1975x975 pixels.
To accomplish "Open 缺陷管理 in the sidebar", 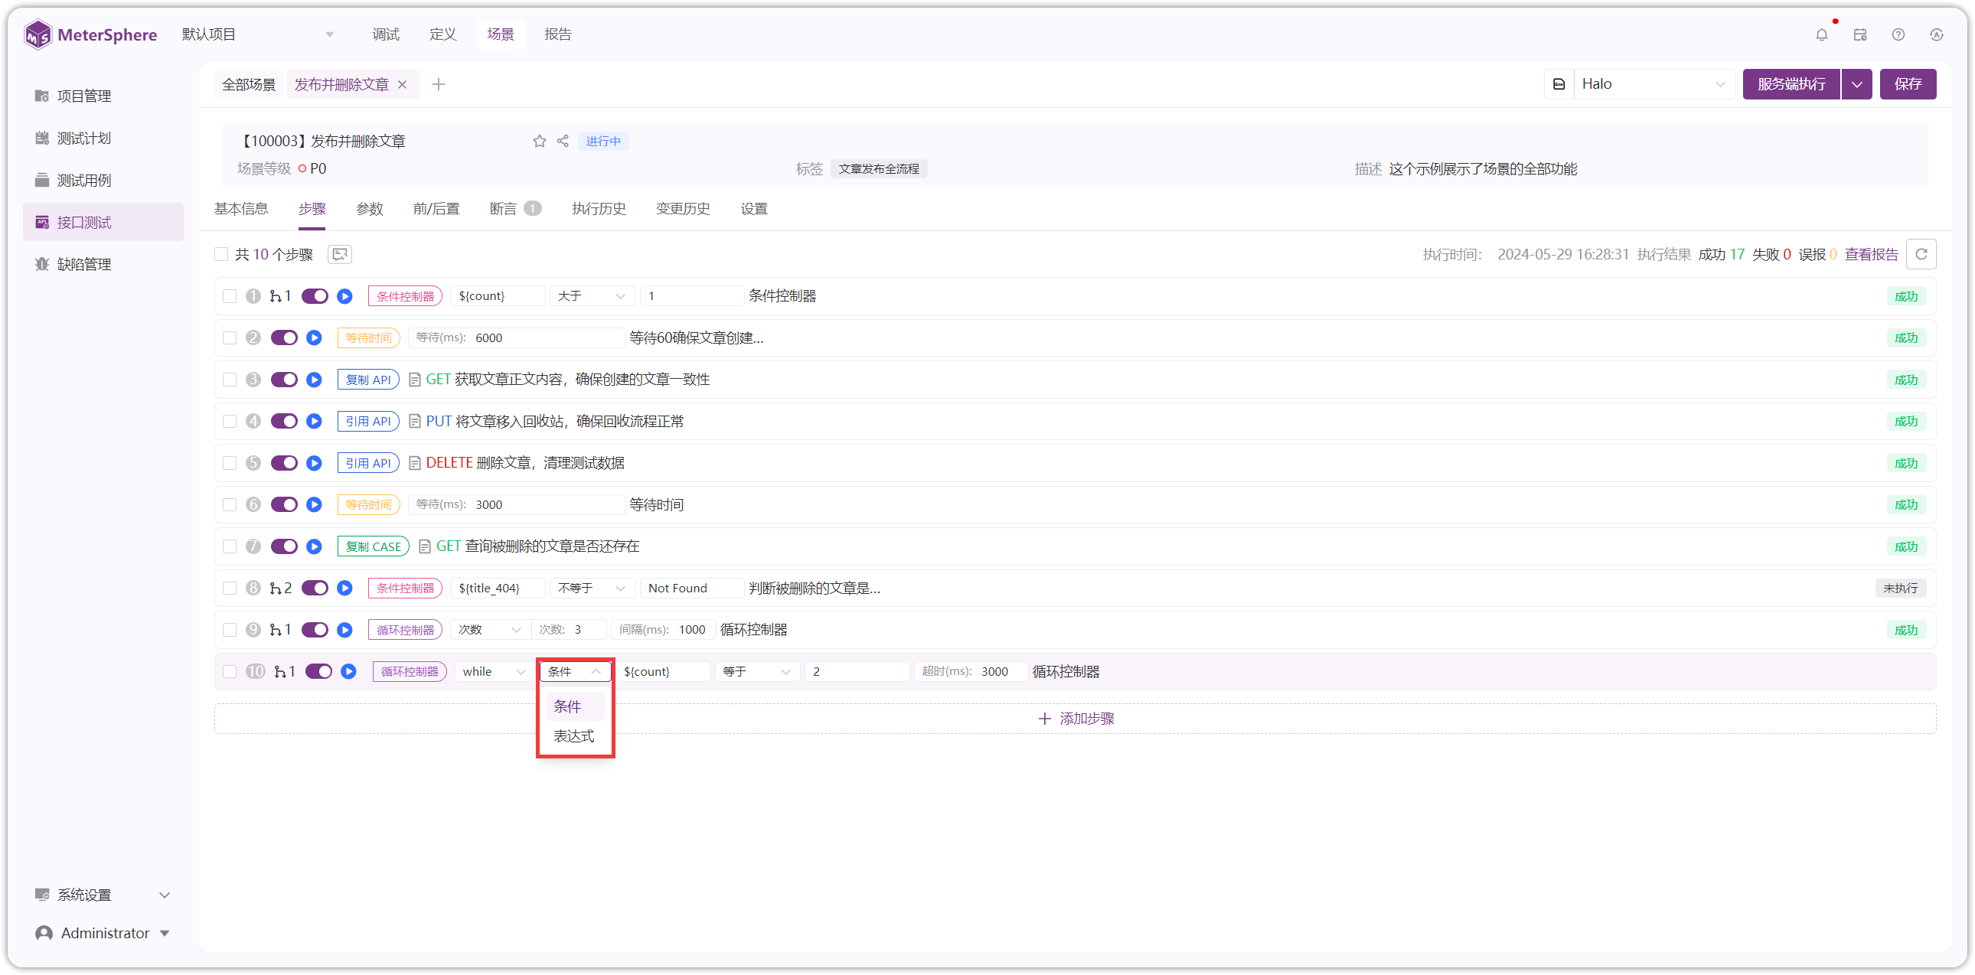I will pyautogui.click(x=103, y=264).
